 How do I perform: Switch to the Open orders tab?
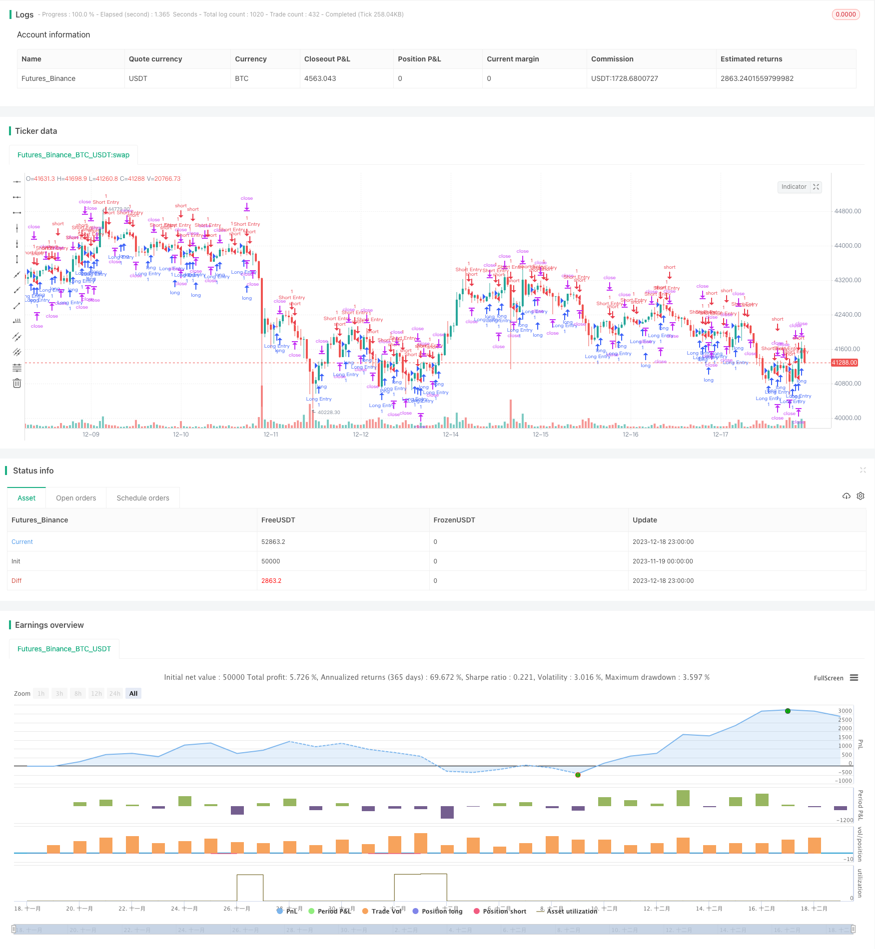pos(76,498)
